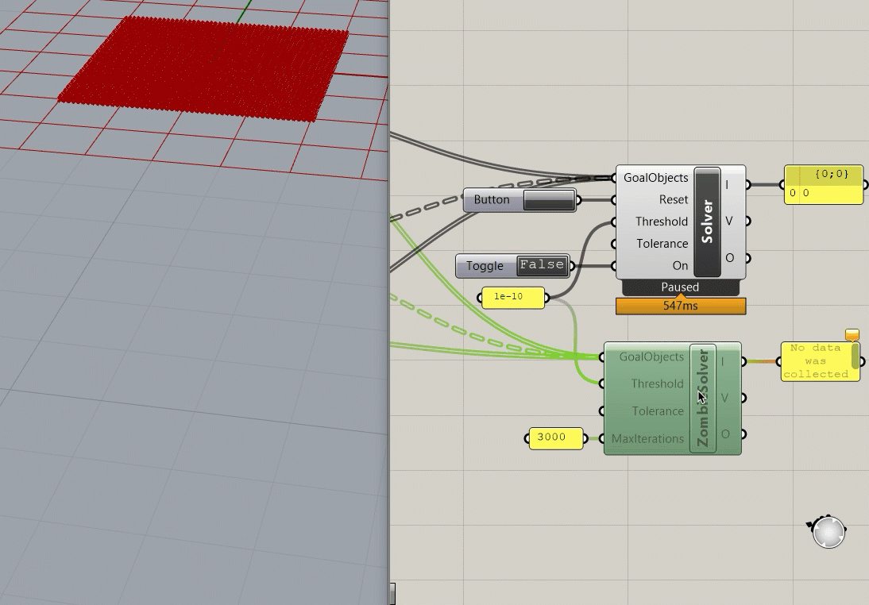Click the Solver component's center name bar
Screen dimensions: 869x605
[707, 222]
